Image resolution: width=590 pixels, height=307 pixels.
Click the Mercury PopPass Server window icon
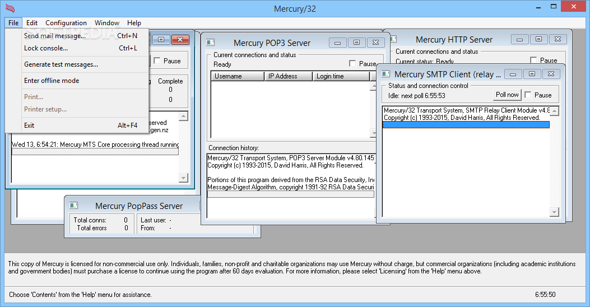pyautogui.click(x=74, y=206)
